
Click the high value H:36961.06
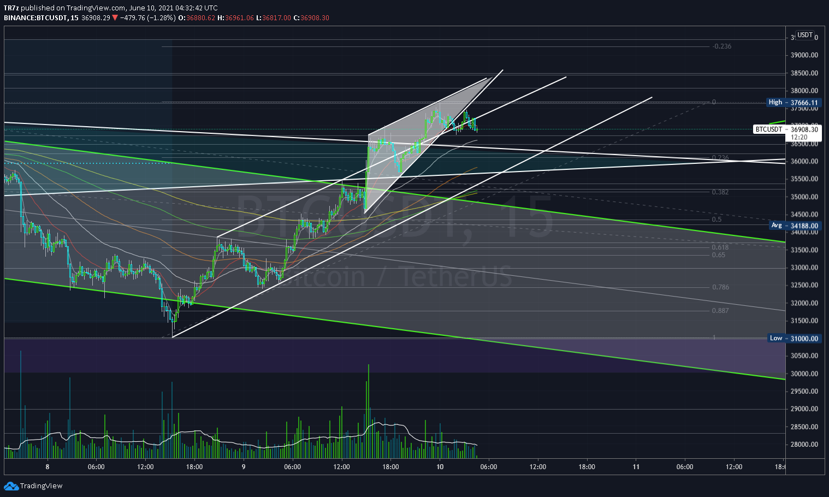point(235,18)
